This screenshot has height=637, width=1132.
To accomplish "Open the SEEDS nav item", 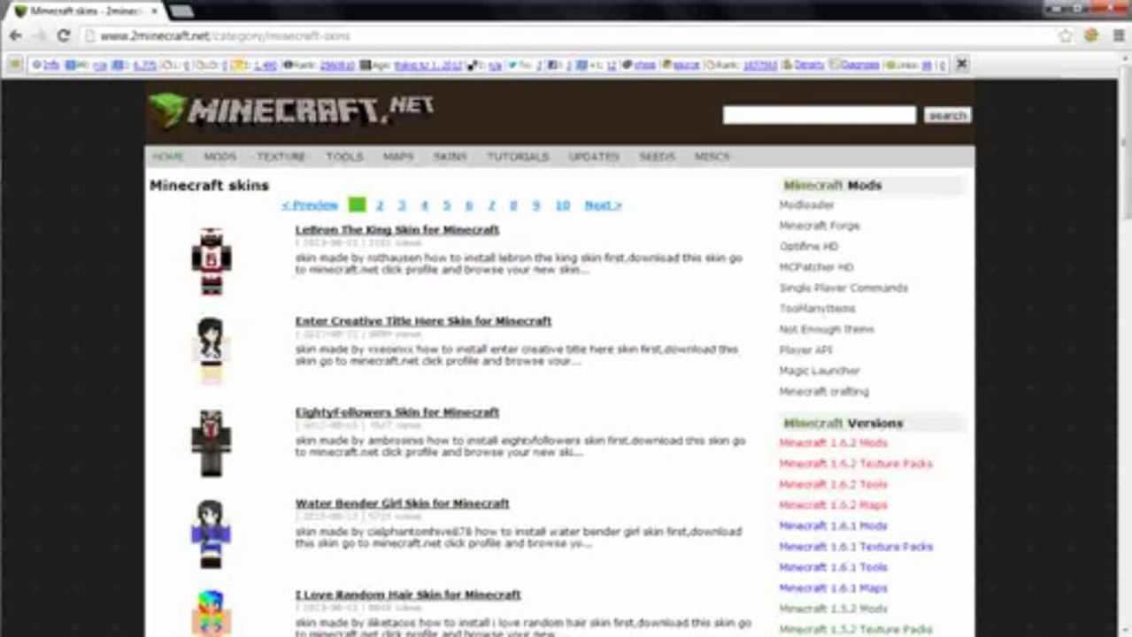I will (657, 157).
